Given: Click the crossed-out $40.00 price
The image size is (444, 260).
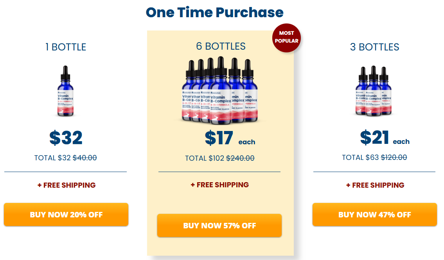Looking at the screenshot, I should (85, 158).
